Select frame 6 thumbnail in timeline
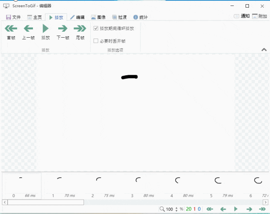The image size is (270, 214). (x=254, y=186)
